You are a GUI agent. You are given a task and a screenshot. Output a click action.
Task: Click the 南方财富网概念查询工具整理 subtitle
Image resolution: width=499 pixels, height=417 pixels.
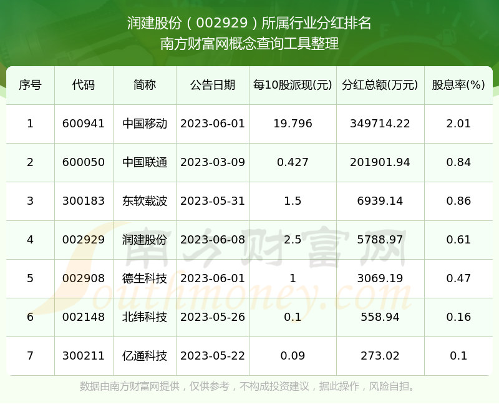coord(249,44)
